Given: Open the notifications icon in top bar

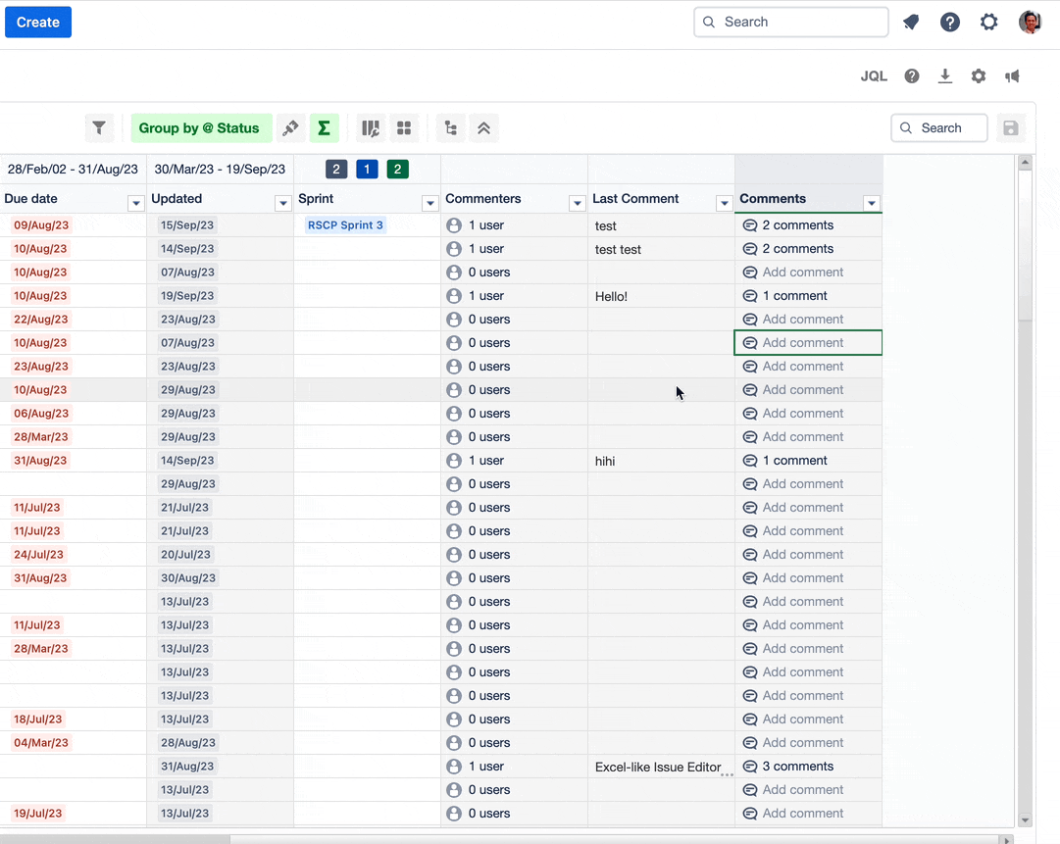Looking at the screenshot, I should [x=911, y=23].
